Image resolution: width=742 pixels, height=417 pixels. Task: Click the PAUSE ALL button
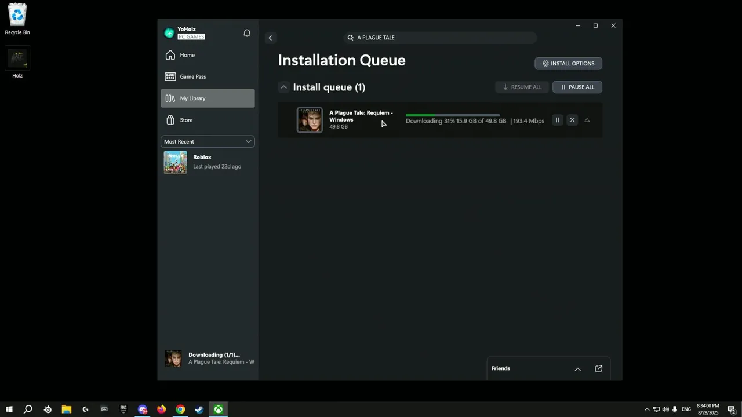click(577, 87)
